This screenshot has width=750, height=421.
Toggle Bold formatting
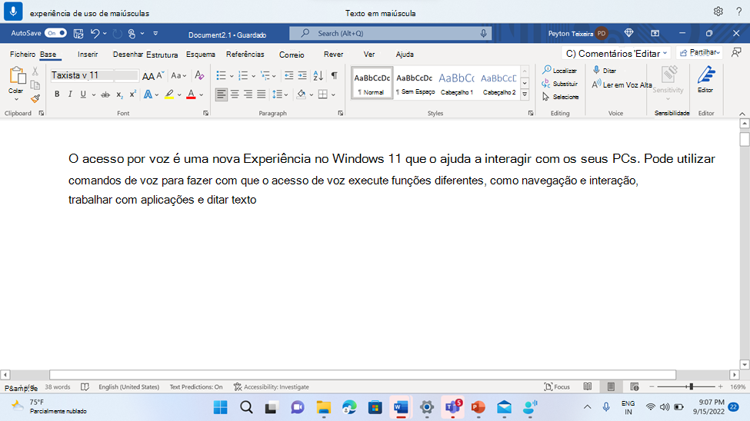(57, 94)
